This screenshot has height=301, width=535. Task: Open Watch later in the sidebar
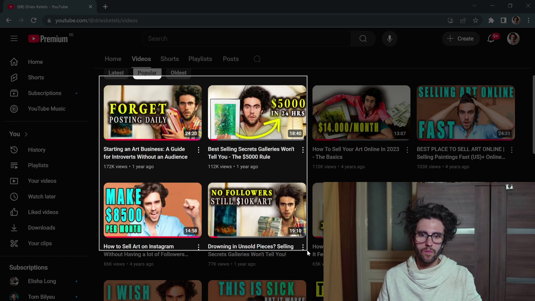click(42, 196)
